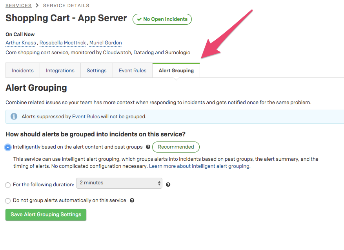Select the Alert Grouping tab
This screenshot has width=344, height=250.
point(176,71)
